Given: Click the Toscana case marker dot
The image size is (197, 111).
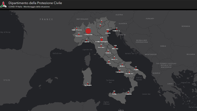Looking at the screenshot, I should coord(101,46).
